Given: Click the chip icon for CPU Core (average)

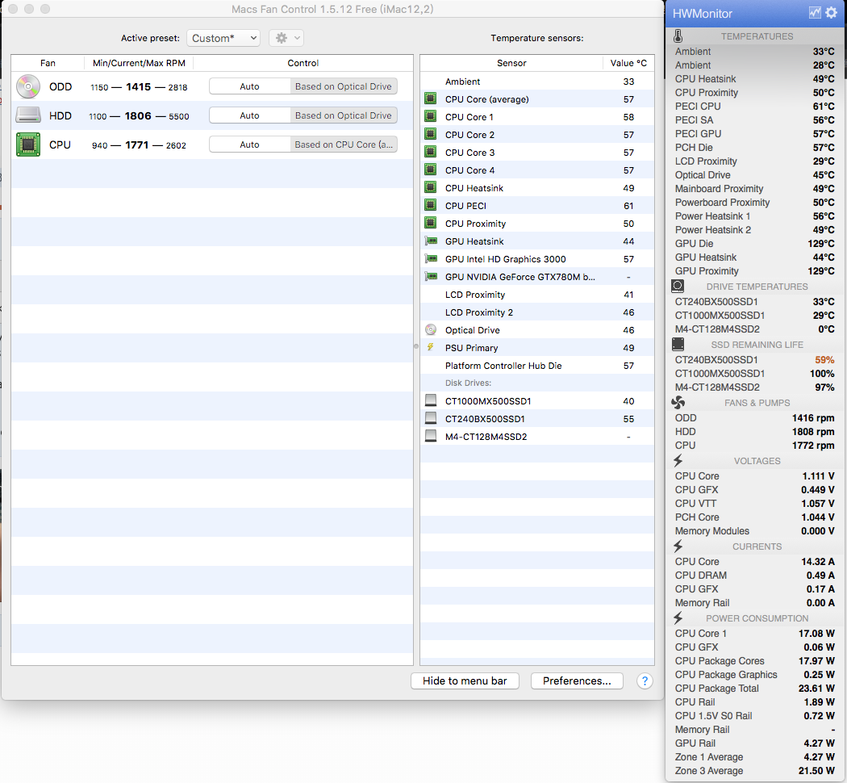Looking at the screenshot, I should click(431, 99).
